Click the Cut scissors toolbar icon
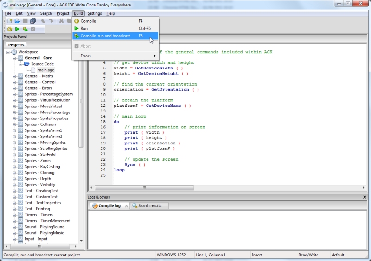Viewport: 371px width, 261px height. [x=61, y=21]
